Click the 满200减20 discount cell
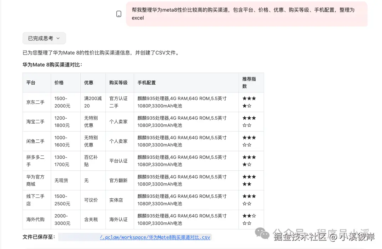The image size is (382, 249). 93,102
